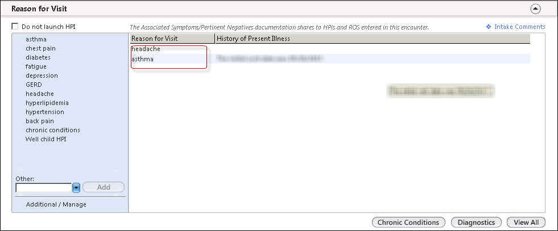The width and height of the screenshot is (558, 231).
Task: Click the Add button
Action: click(x=104, y=187)
